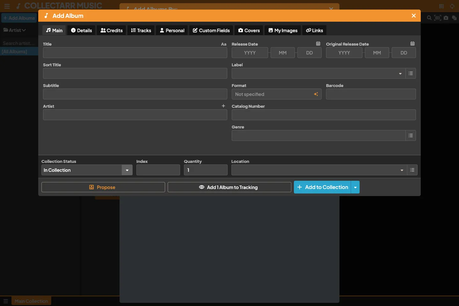The width and height of the screenshot is (459, 306).
Task: Click the Aa title capitalization icon
Action: click(224, 44)
